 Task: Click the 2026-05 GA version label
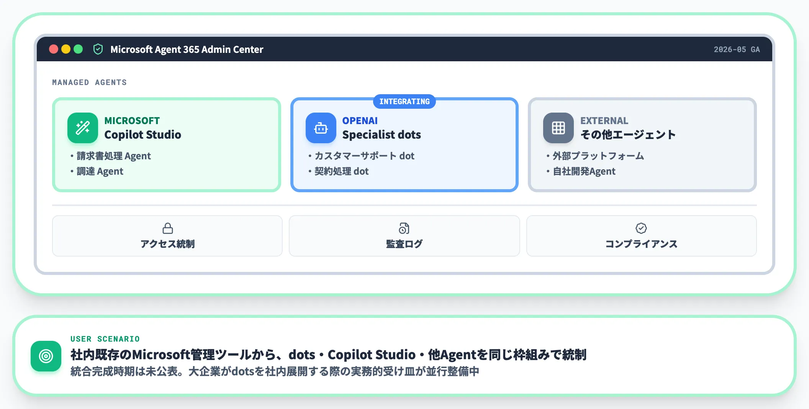tap(737, 49)
